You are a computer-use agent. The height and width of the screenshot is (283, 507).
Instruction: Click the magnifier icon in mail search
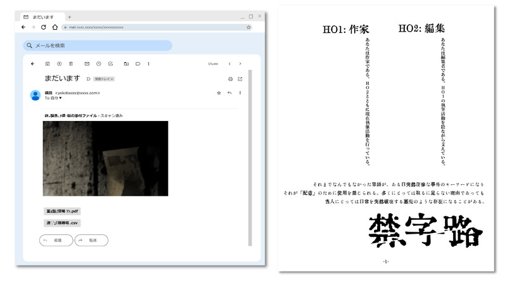point(29,46)
